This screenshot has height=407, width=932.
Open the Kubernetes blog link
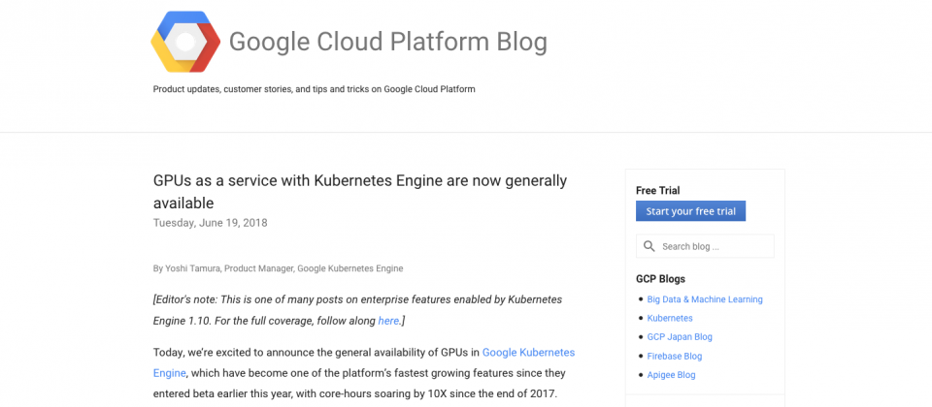(670, 318)
